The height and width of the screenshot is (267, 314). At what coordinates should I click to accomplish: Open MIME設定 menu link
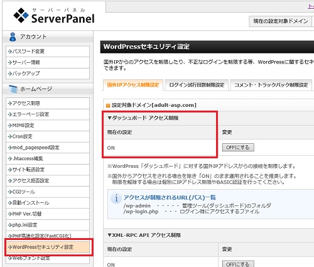coord(48,126)
